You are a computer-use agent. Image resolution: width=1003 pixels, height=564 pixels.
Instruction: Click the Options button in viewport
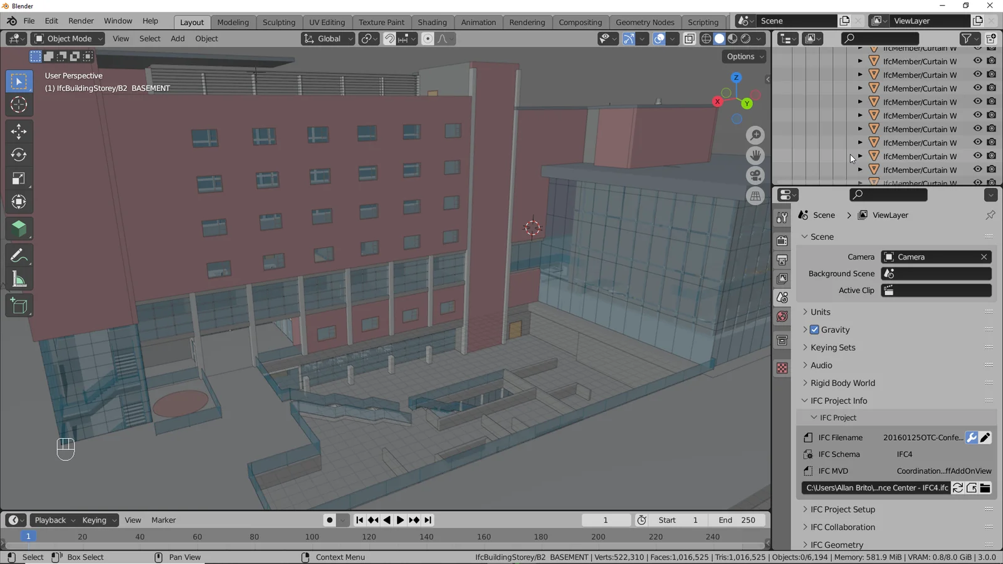coord(744,56)
